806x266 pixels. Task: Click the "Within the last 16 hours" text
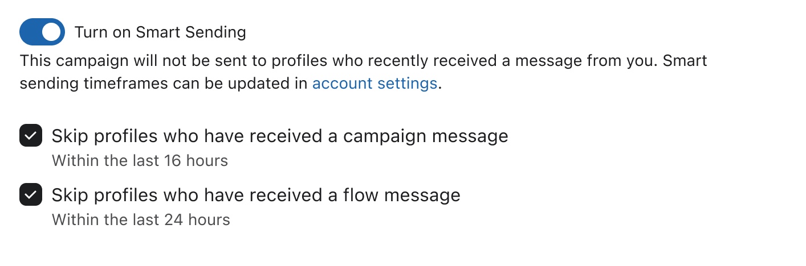140,161
